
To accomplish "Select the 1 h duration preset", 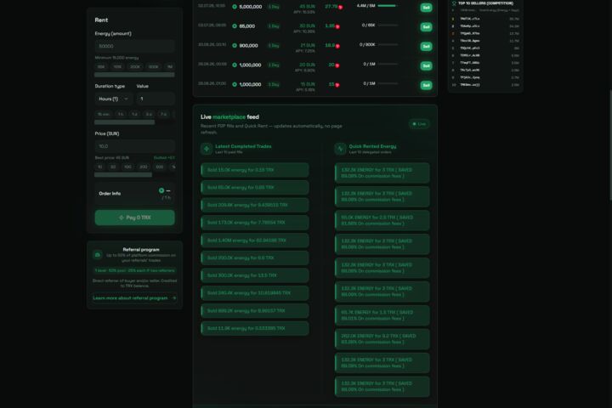I will click(x=121, y=114).
